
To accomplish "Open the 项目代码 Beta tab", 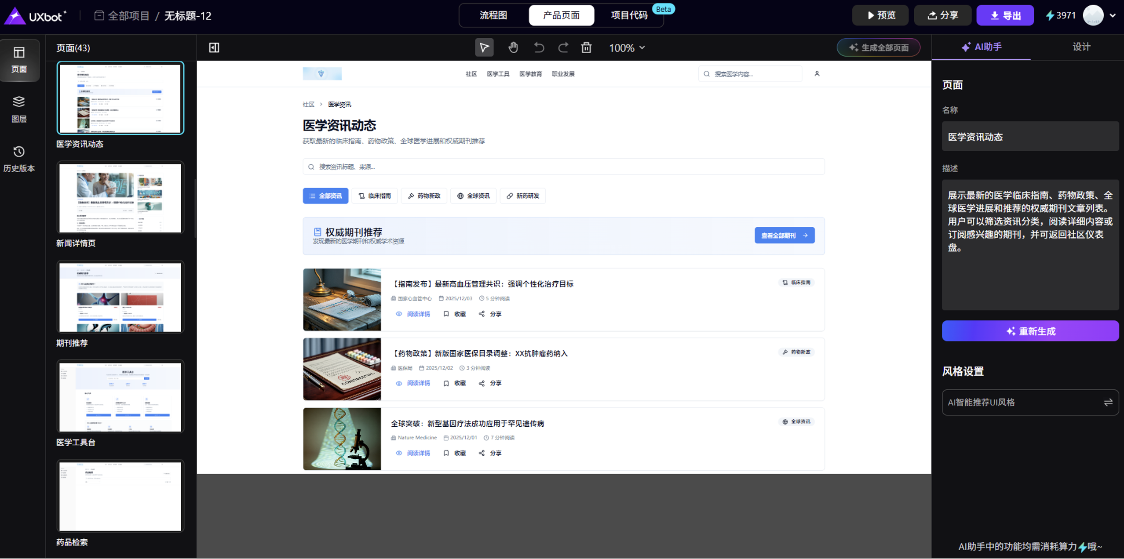I will [629, 15].
